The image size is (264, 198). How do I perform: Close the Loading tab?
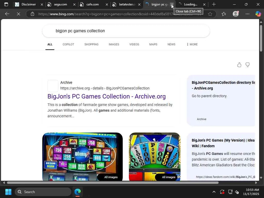(x=204, y=5)
